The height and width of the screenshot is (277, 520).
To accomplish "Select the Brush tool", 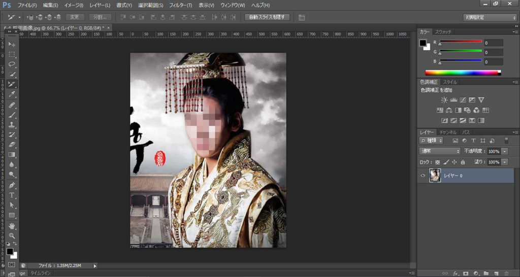I will point(12,115).
